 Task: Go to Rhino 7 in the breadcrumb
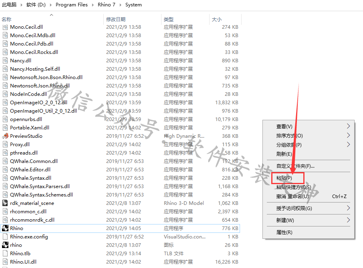(x=106, y=5)
